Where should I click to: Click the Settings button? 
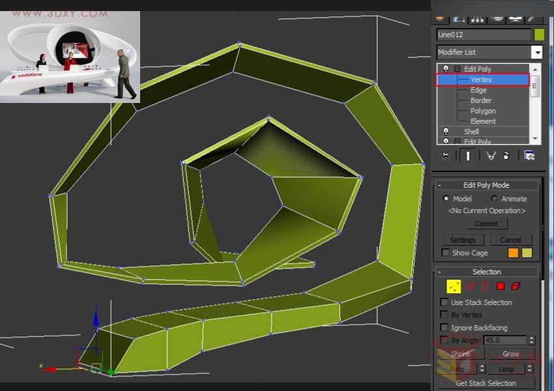463,240
